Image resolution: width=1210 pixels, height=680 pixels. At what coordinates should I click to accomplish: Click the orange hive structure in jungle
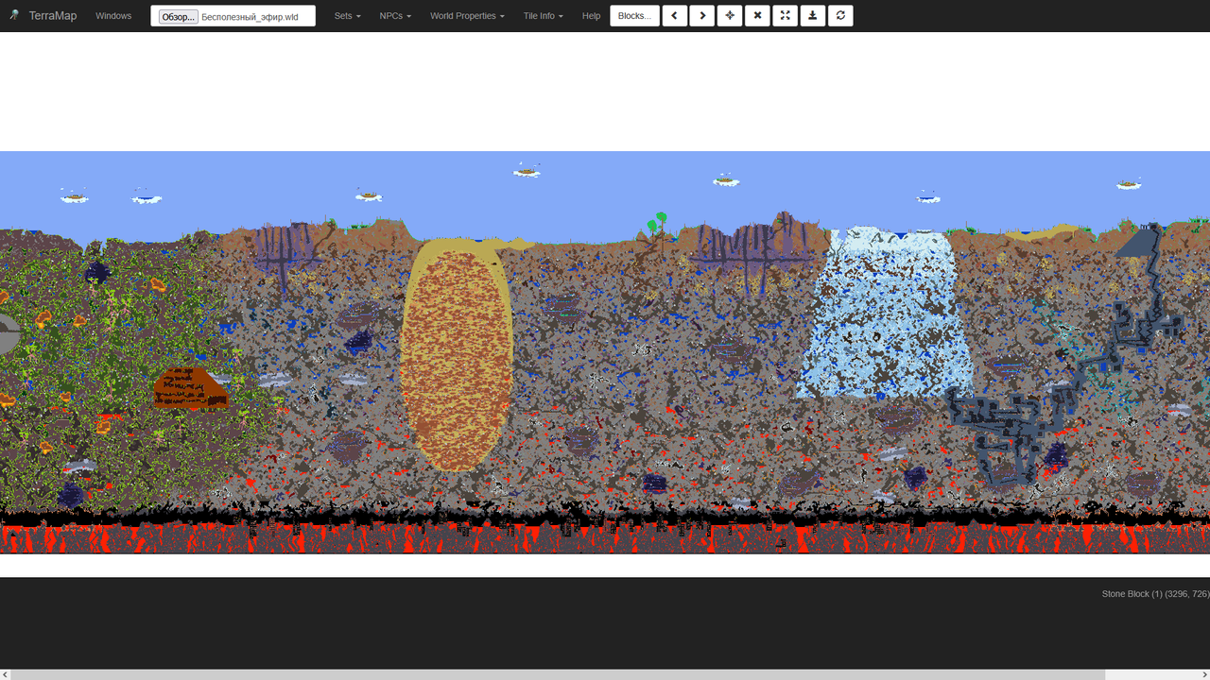[x=192, y=388]
